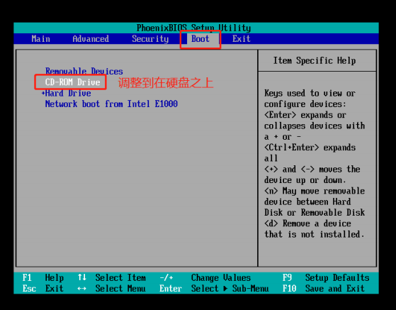The height and width of the screenshot is (310, 396).
Task: Click the Item Specific Help heading
Action: tap(315, 61)
